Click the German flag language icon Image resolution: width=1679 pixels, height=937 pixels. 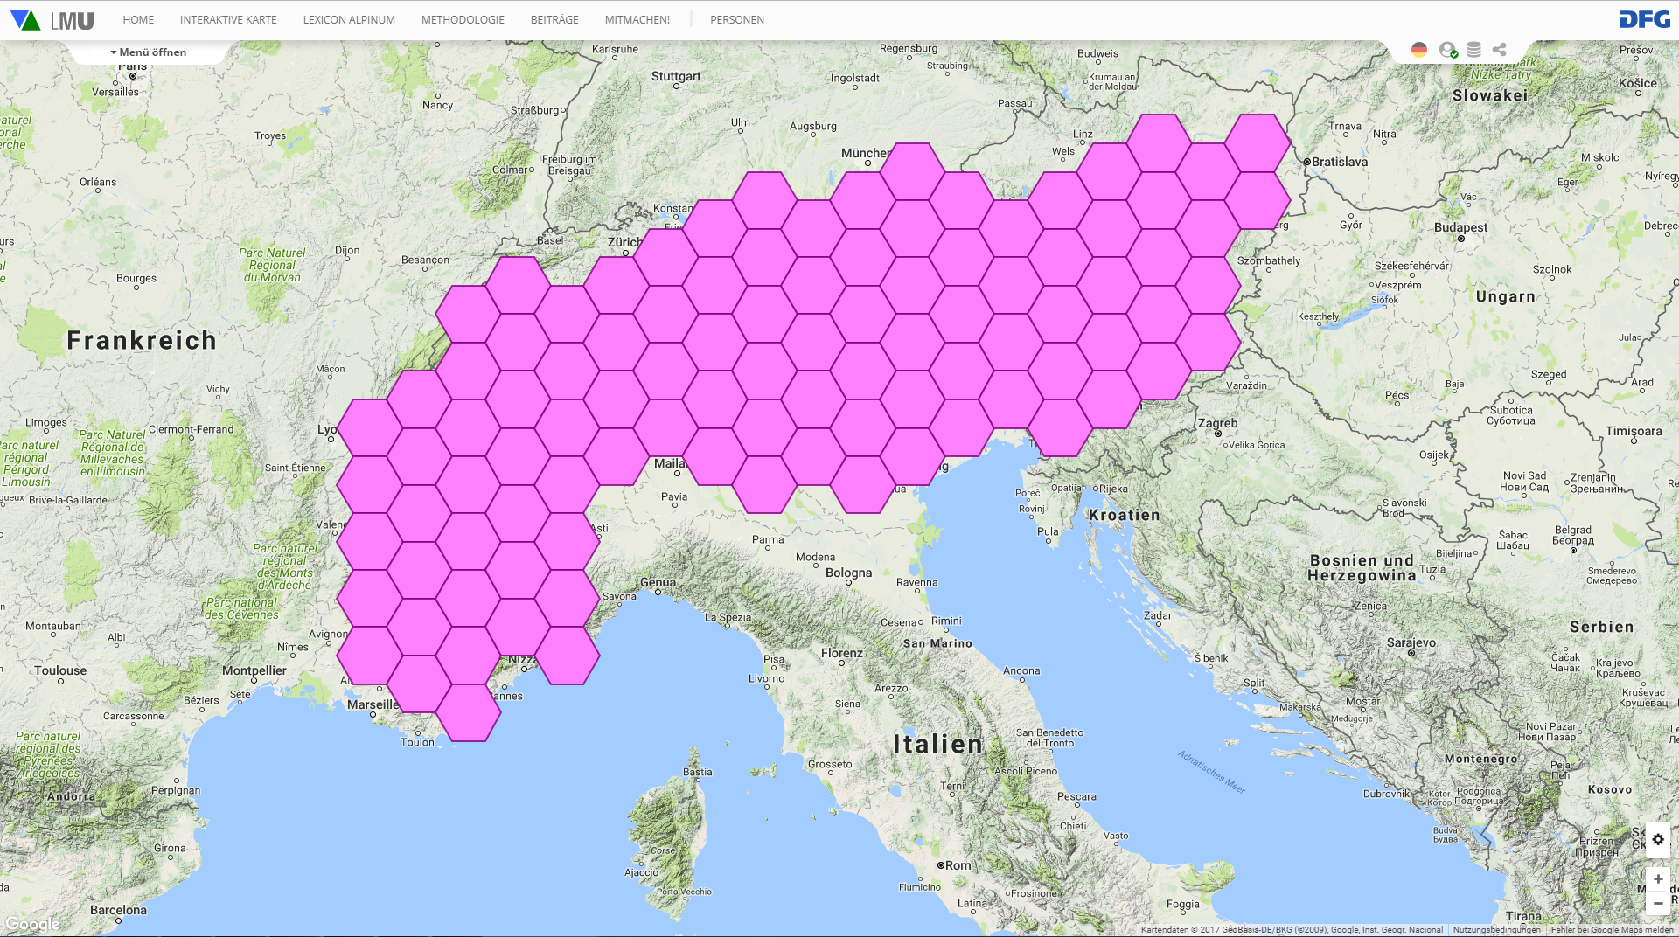(x=1419, y=50)
